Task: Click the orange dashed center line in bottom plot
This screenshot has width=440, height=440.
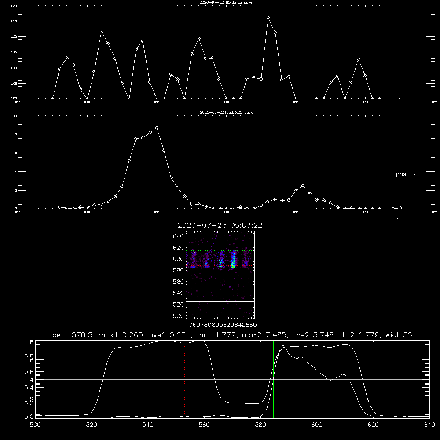Action: click(x=234, y=379)
